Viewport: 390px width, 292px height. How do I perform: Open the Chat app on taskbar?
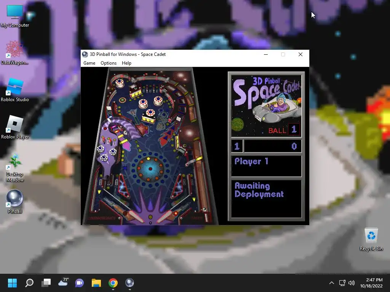click(79, 283)
